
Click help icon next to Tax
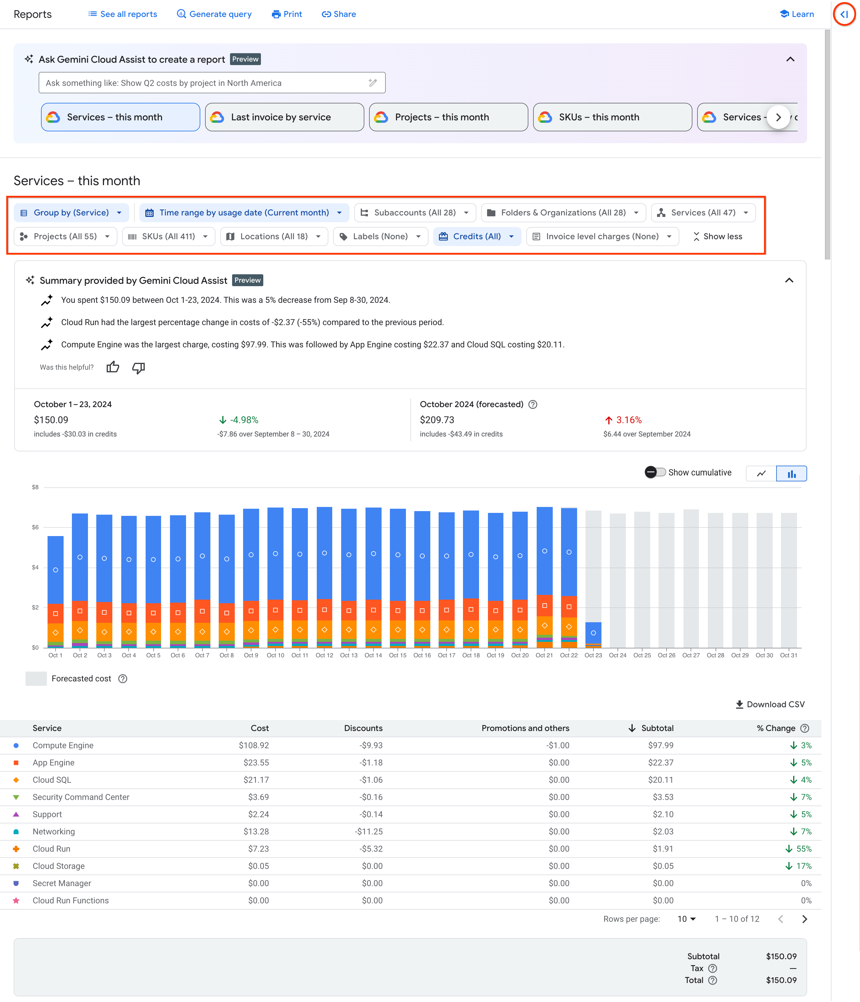(x=713, y=968)
